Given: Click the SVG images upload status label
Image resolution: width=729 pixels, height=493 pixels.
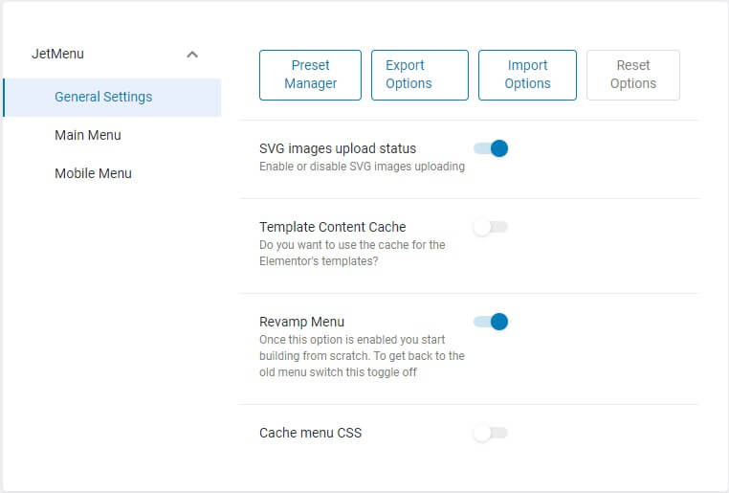Looking at the screenshot, I should (x=338, y=148).
